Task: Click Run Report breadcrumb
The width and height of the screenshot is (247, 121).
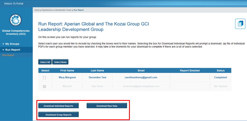Action: pyautogui.click(x=79, y=10)
